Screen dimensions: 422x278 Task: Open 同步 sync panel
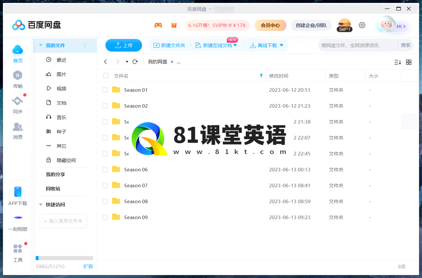click(18, 105)
